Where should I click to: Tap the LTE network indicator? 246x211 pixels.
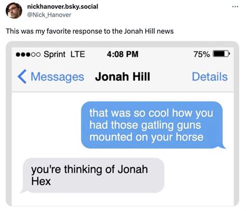[x=78, y=54]
